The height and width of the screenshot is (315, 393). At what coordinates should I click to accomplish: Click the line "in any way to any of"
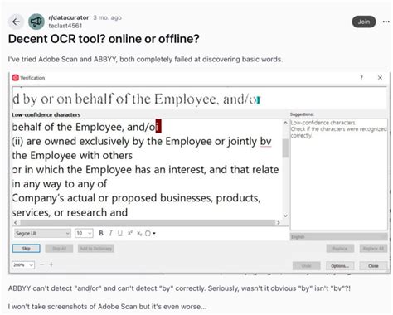(60, 184)
